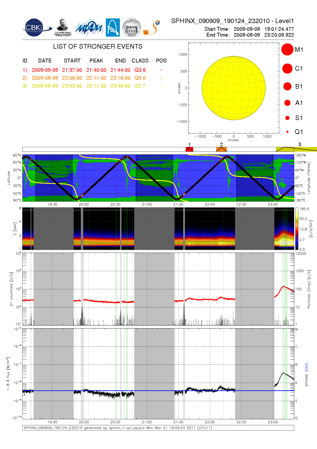Click the 185.5 color scale value
This screenshot has height=449, width=317.
pyautogui.click(x=304, y=209)
